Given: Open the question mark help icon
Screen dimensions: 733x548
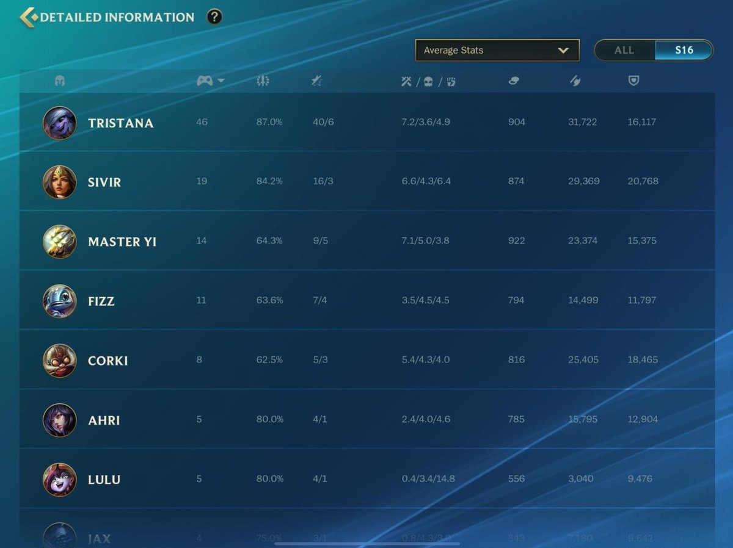Looking at the screenshot, I should [x=214, y=17].
